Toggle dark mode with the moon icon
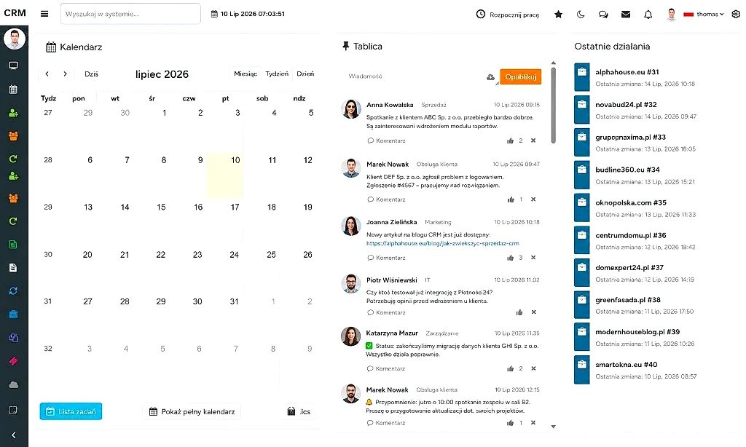Image resolution: width=746 pixels, height=447 pixels. click(x=581, y=15)
